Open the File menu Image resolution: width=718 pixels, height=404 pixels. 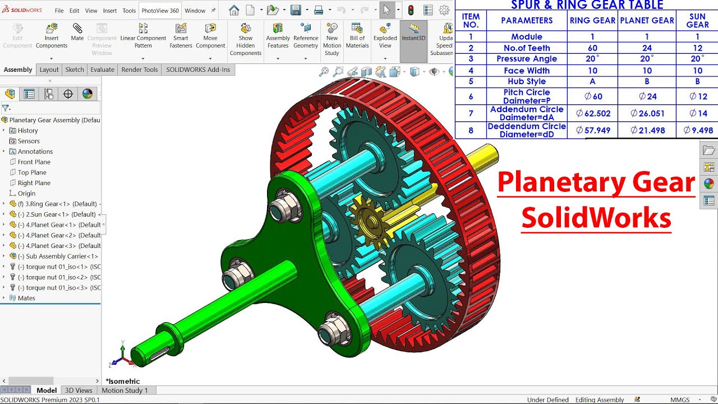59,11
